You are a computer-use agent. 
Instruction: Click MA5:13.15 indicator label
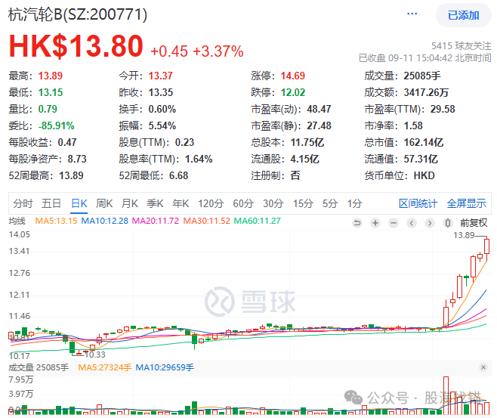pos(56,221)
